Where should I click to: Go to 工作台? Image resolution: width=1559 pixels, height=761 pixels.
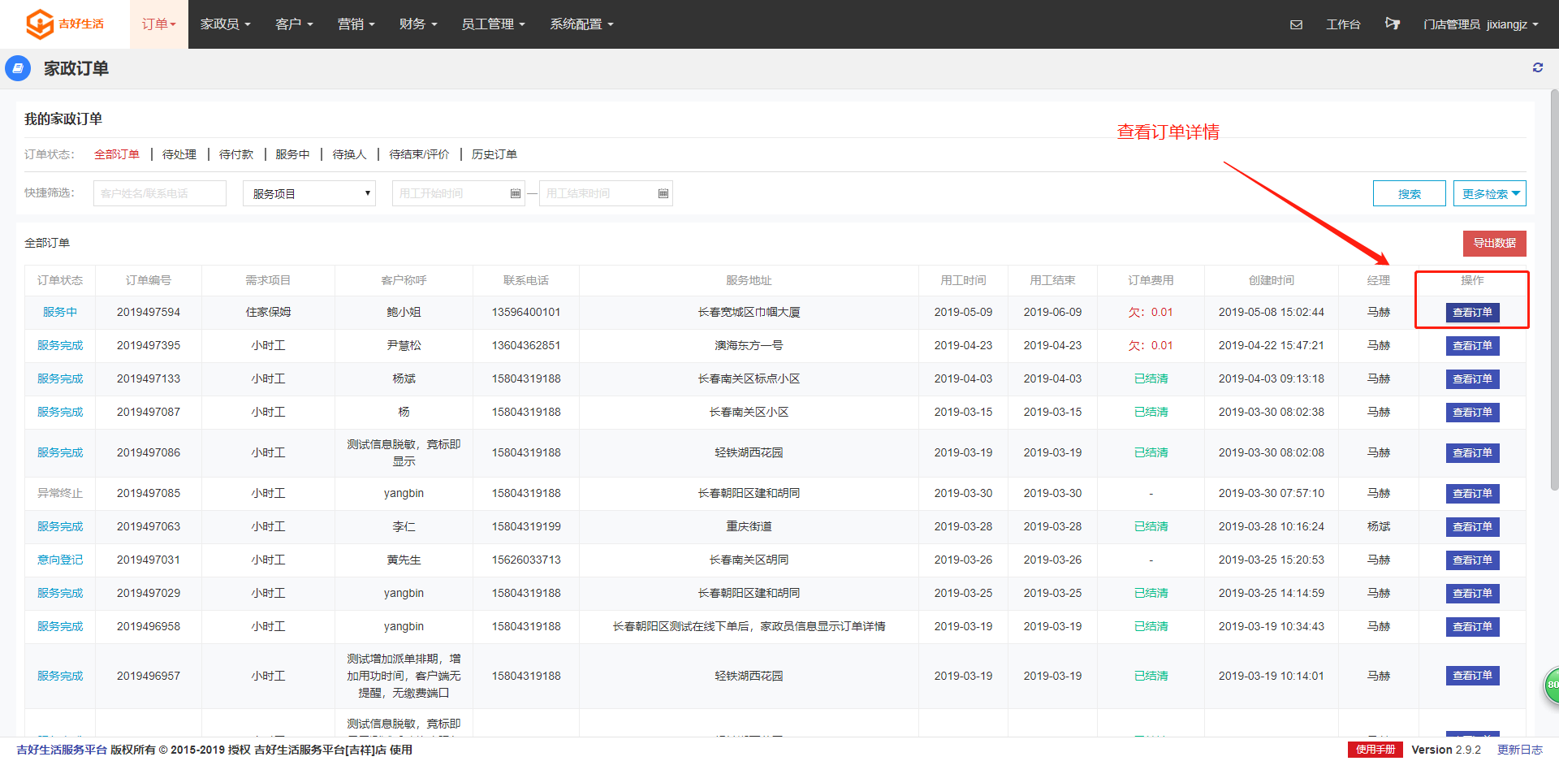click(1343, 24)
